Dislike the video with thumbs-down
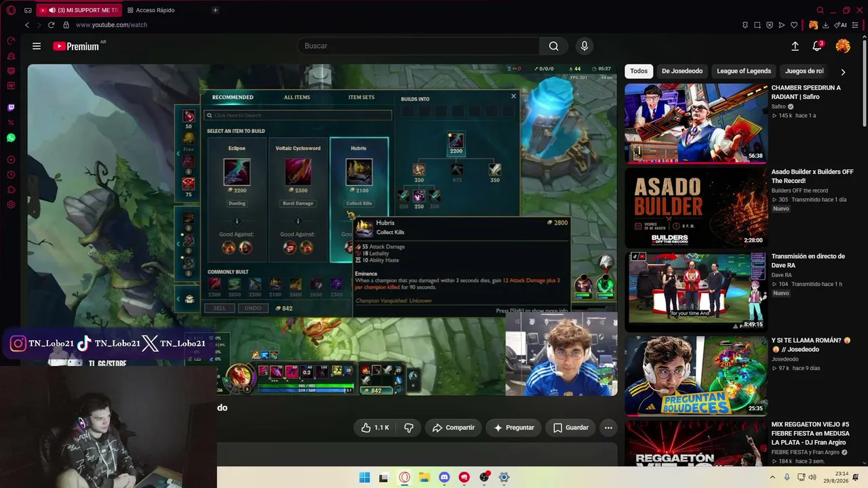 click(409, 428)
